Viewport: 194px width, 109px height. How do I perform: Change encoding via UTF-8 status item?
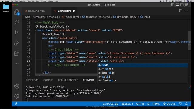pyautogui.click(x=140, y=104)
